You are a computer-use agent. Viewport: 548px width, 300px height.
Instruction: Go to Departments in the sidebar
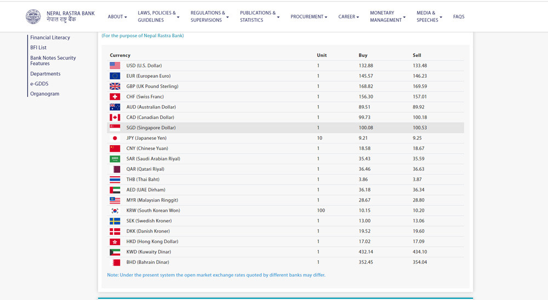[x=45, y=74]
